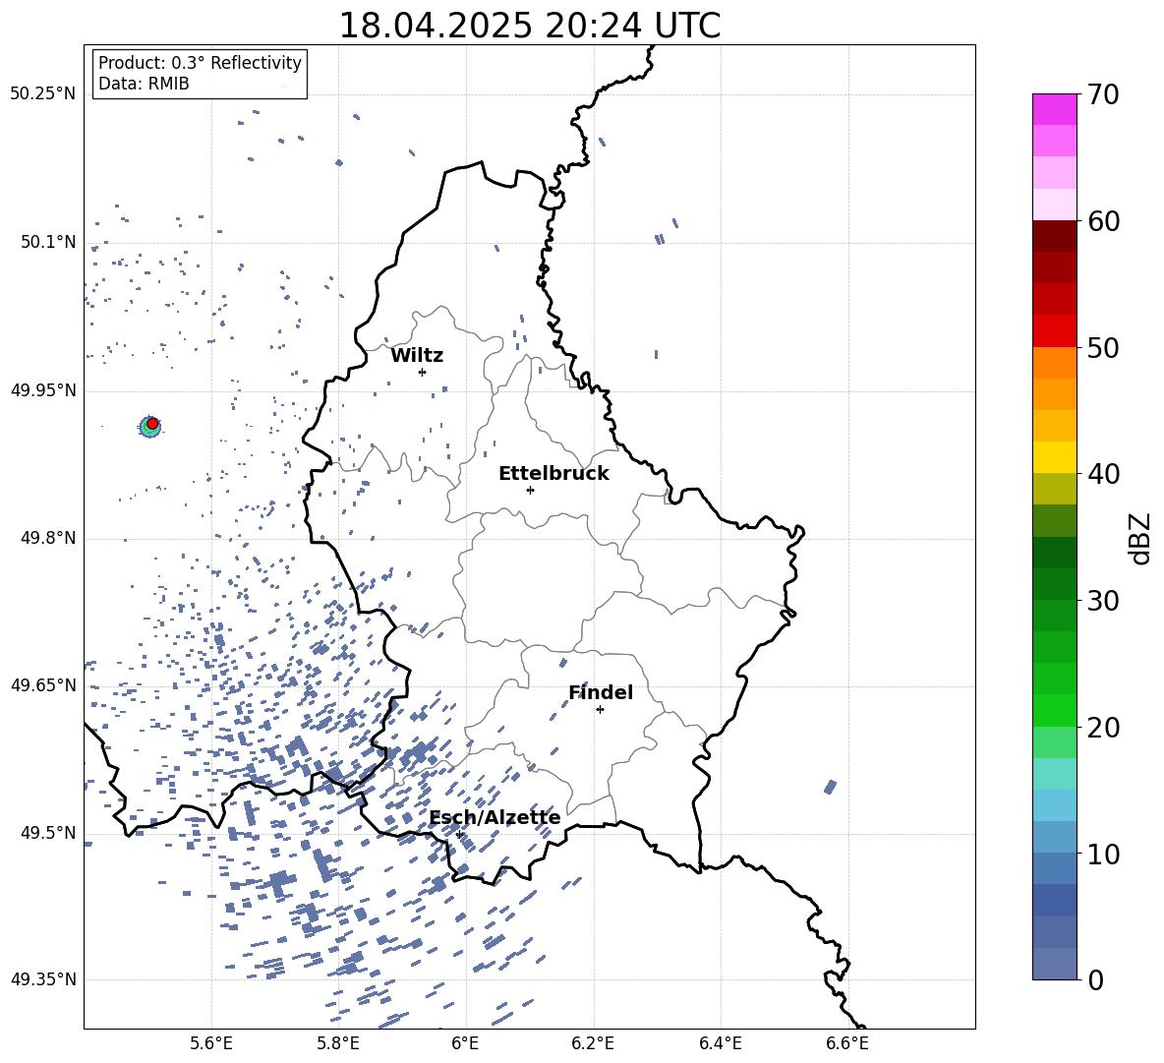Click the 5.8°E longitude label
Image resolution: width=1164 pixels, height=1063 pixels.
[x=338, y=1043]
